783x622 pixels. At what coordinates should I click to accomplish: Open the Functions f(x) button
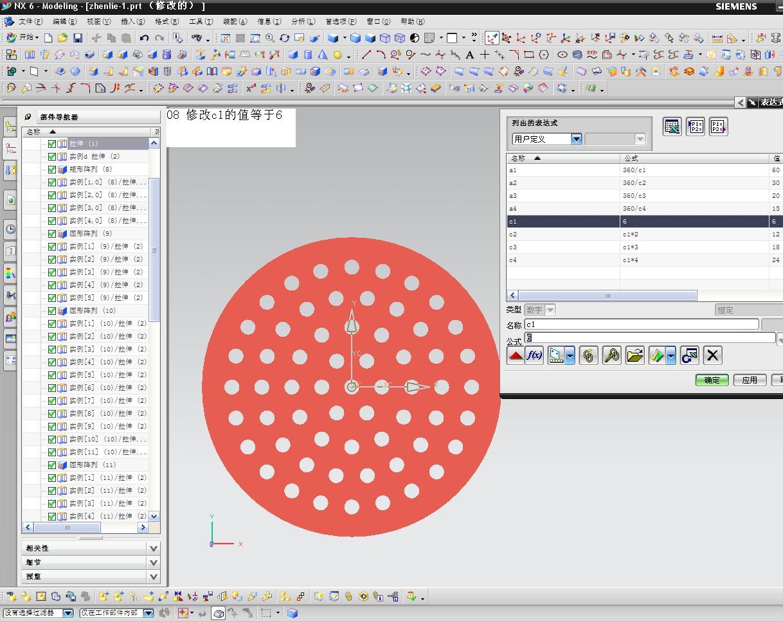click(534, 355)
